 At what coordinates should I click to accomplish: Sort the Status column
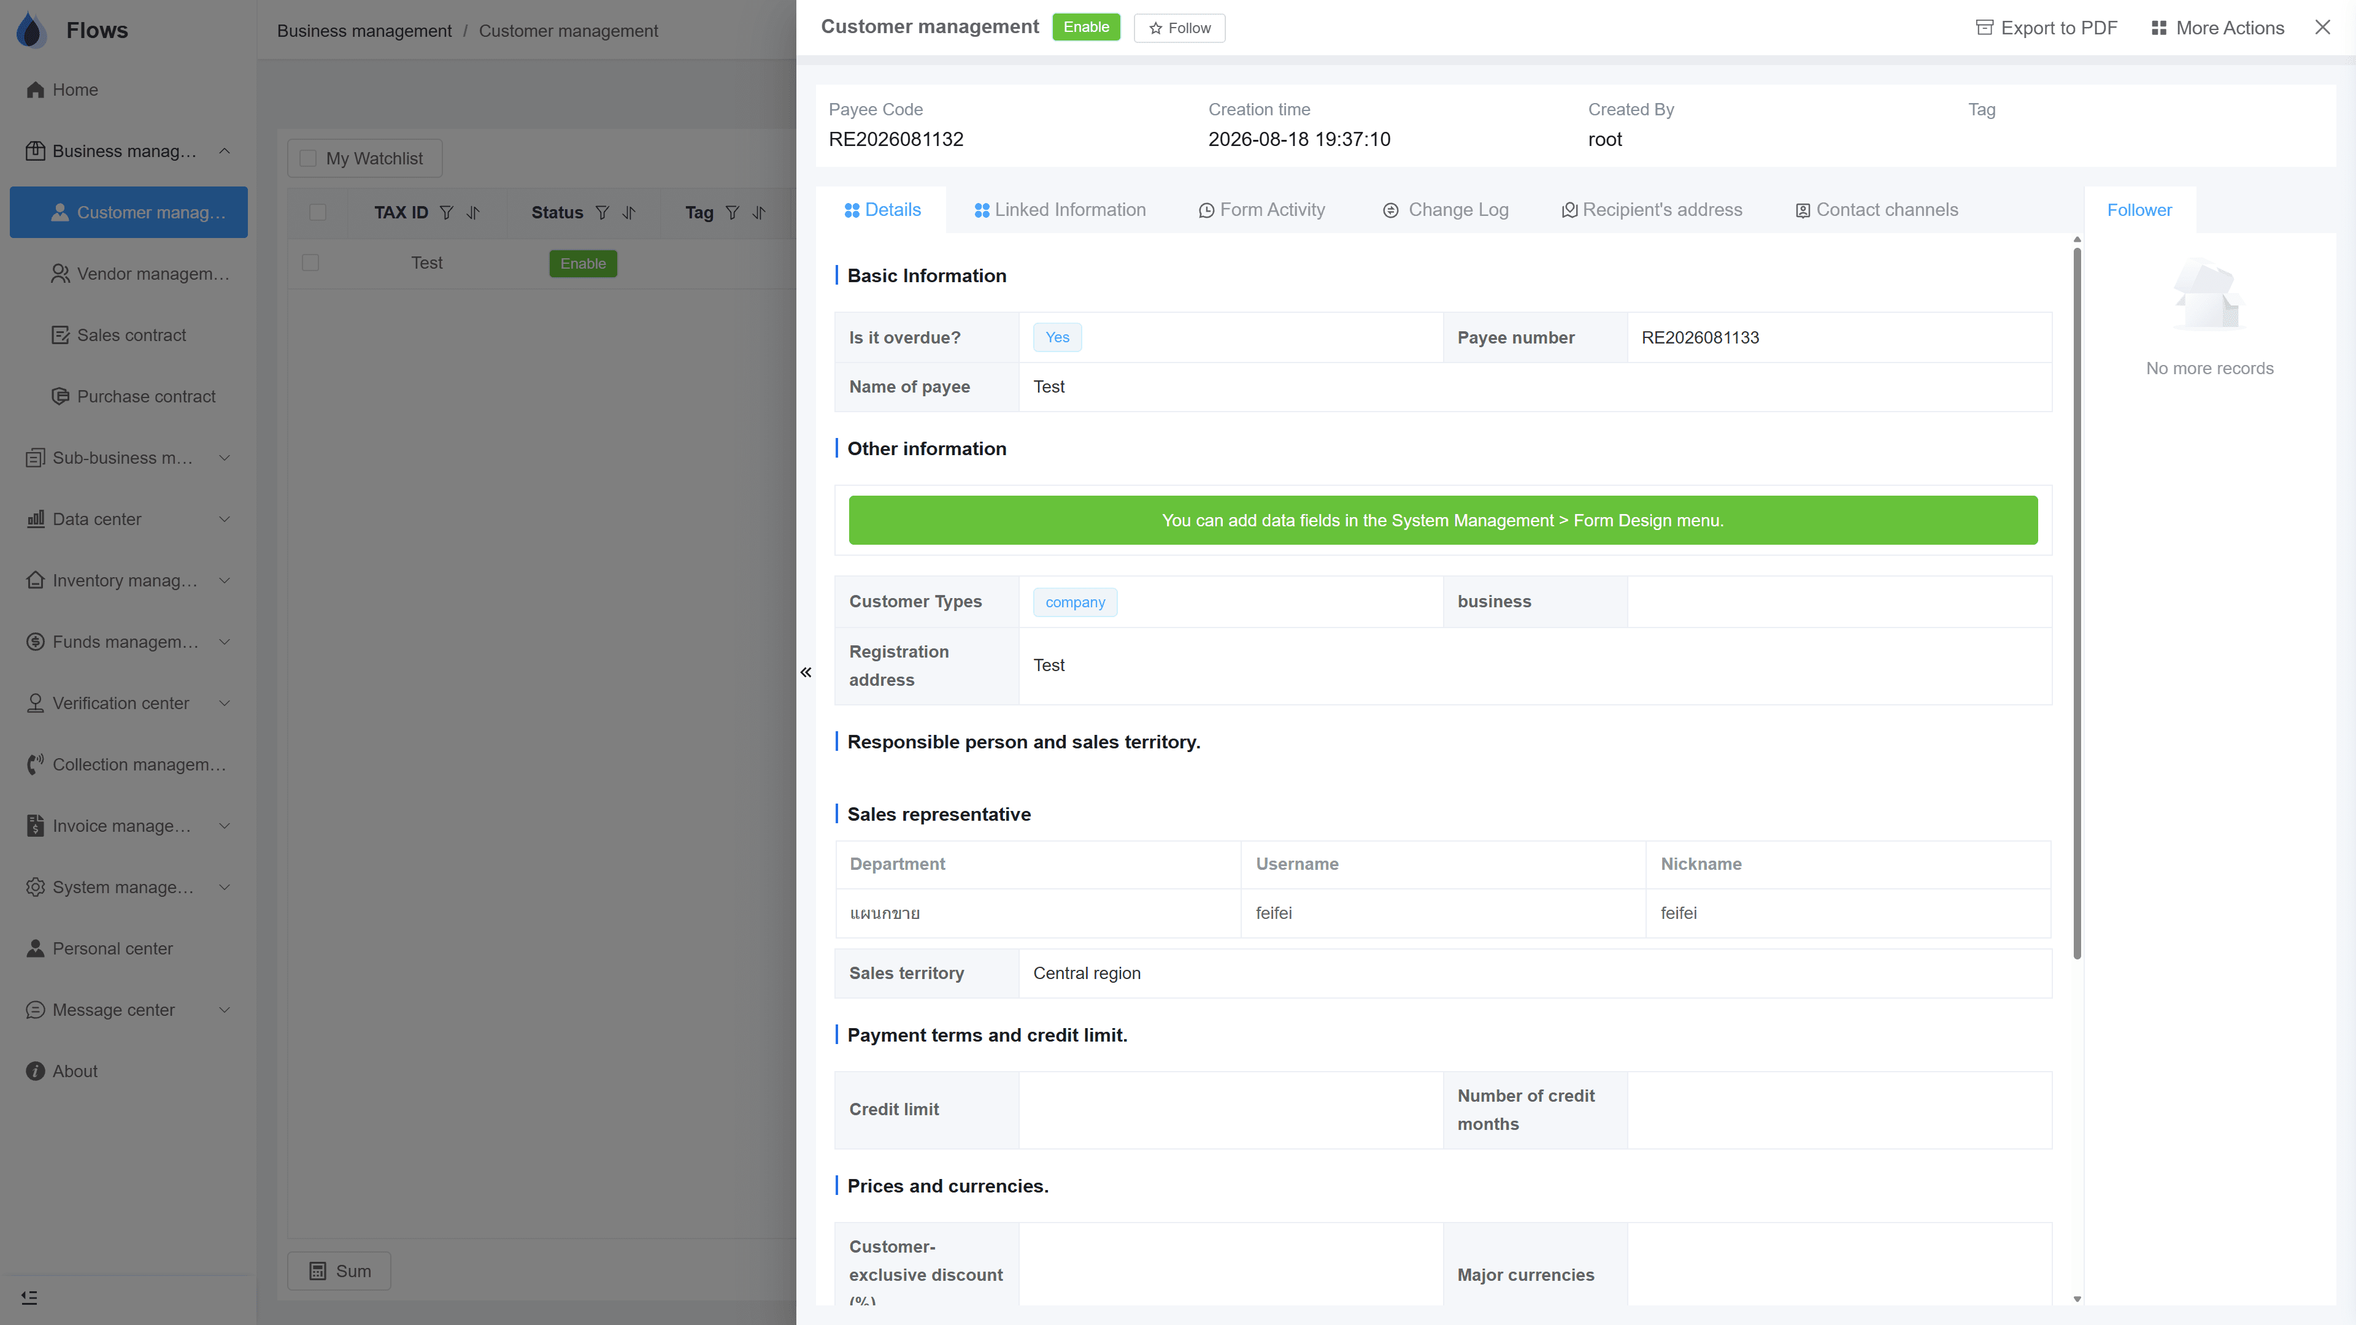628,212
